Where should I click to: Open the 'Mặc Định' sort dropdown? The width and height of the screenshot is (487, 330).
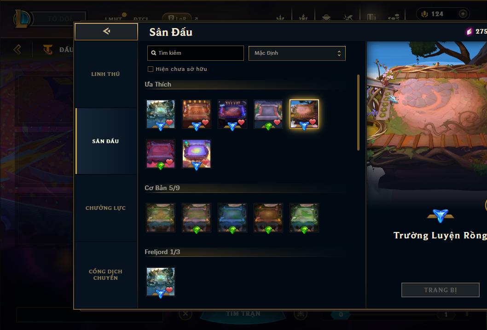tap(297, 53)
